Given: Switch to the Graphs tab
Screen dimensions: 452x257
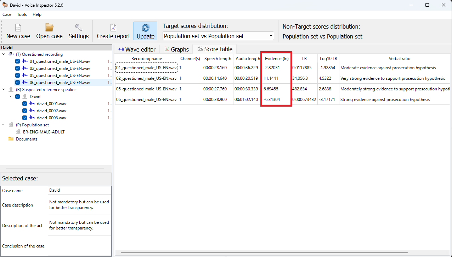Looking at the screenshot, I should click(x=176, y=49).
